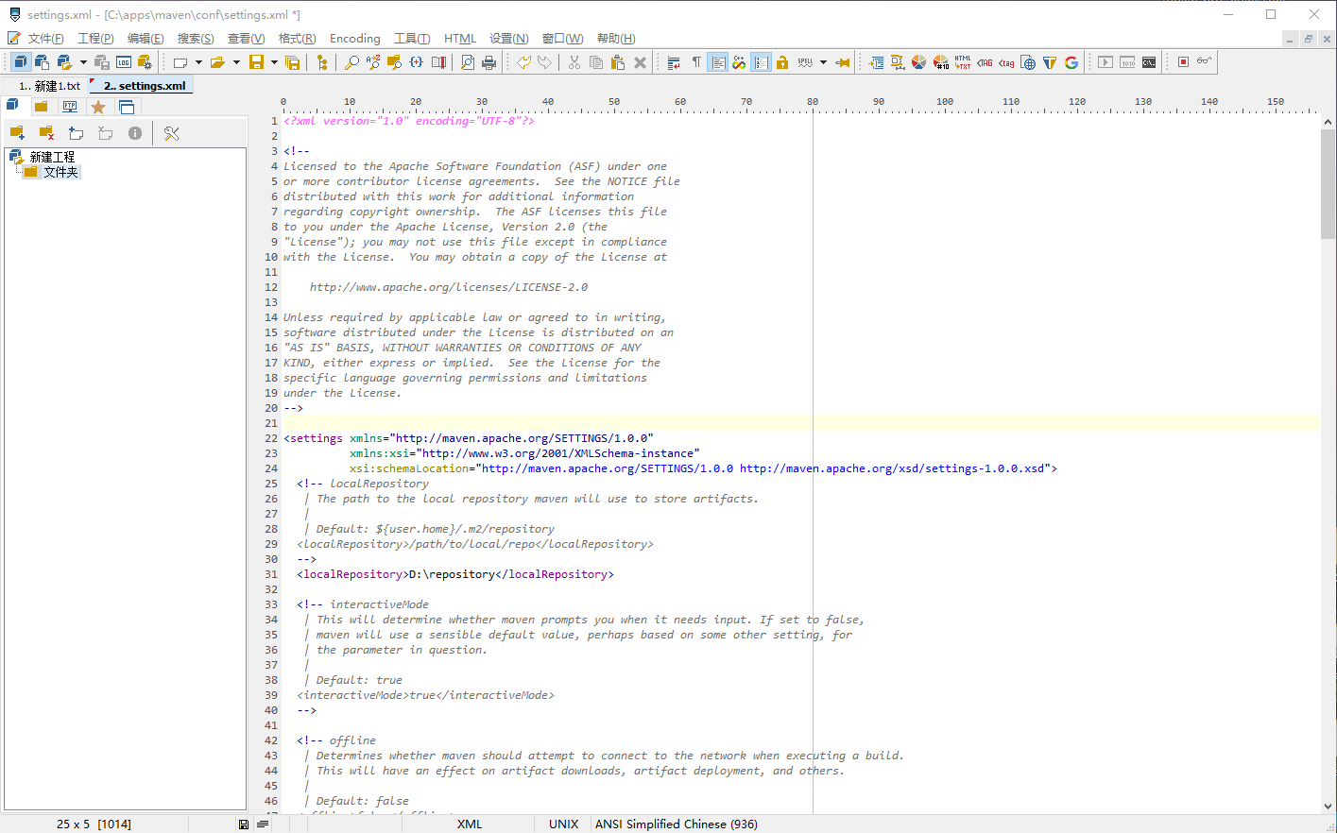Image resolution: width=1337 pixels, height=833 pixels.
Task: Switch to the folder explorer panel tab
Action: pos(41,107)
